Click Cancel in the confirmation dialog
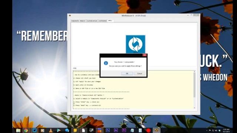 pos(140,74)
